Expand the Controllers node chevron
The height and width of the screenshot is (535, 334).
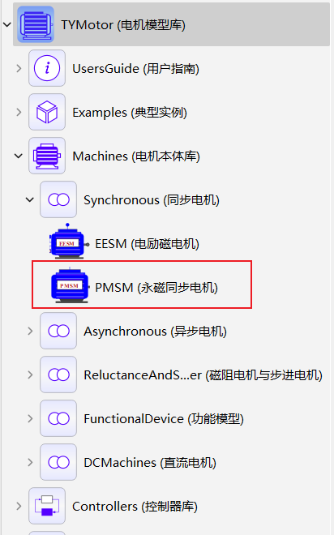pos(19,506)
